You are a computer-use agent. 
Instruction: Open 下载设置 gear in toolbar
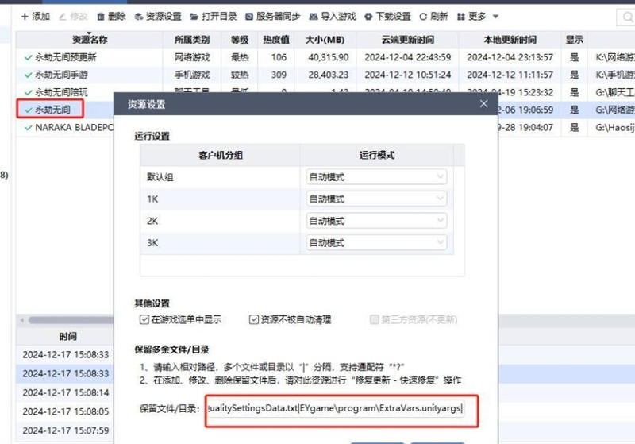[x=387, y=17]
